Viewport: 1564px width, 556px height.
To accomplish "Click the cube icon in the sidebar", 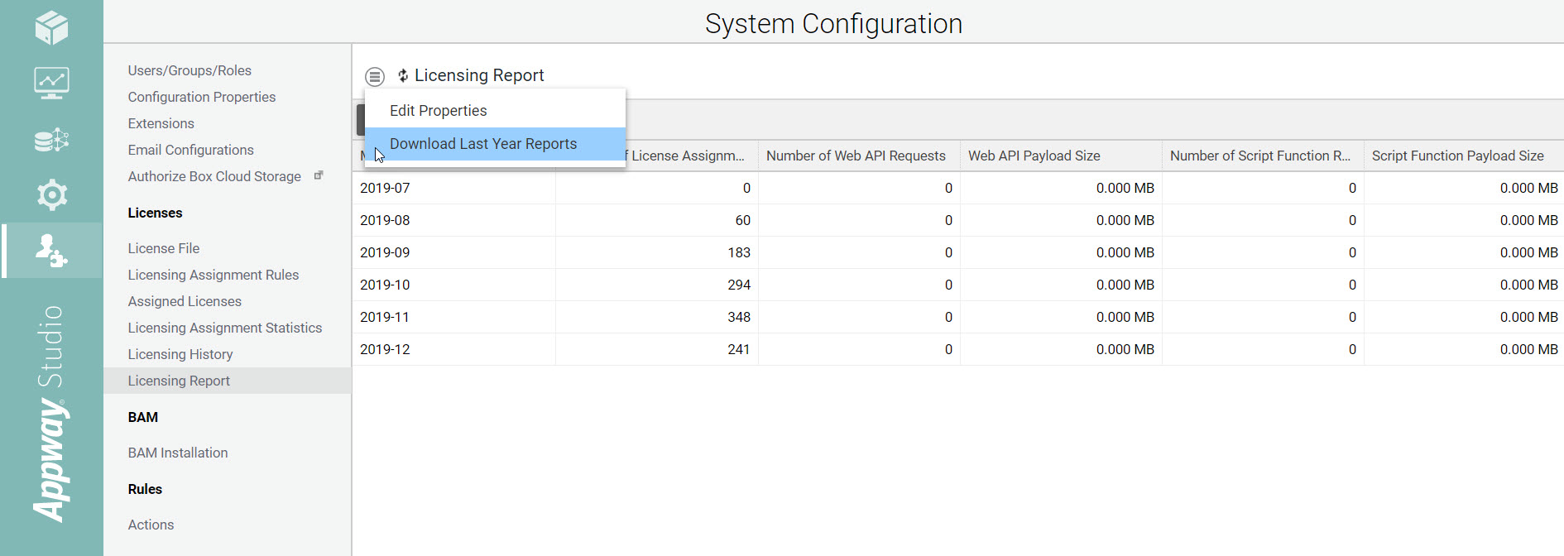I will coord(51,27).
